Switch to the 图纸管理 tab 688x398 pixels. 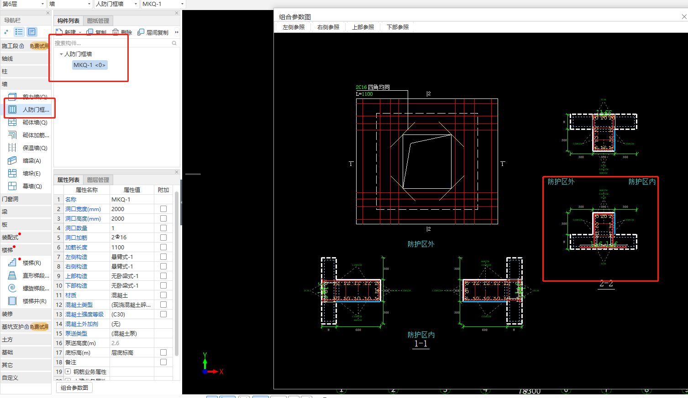[x=98, y=21]
